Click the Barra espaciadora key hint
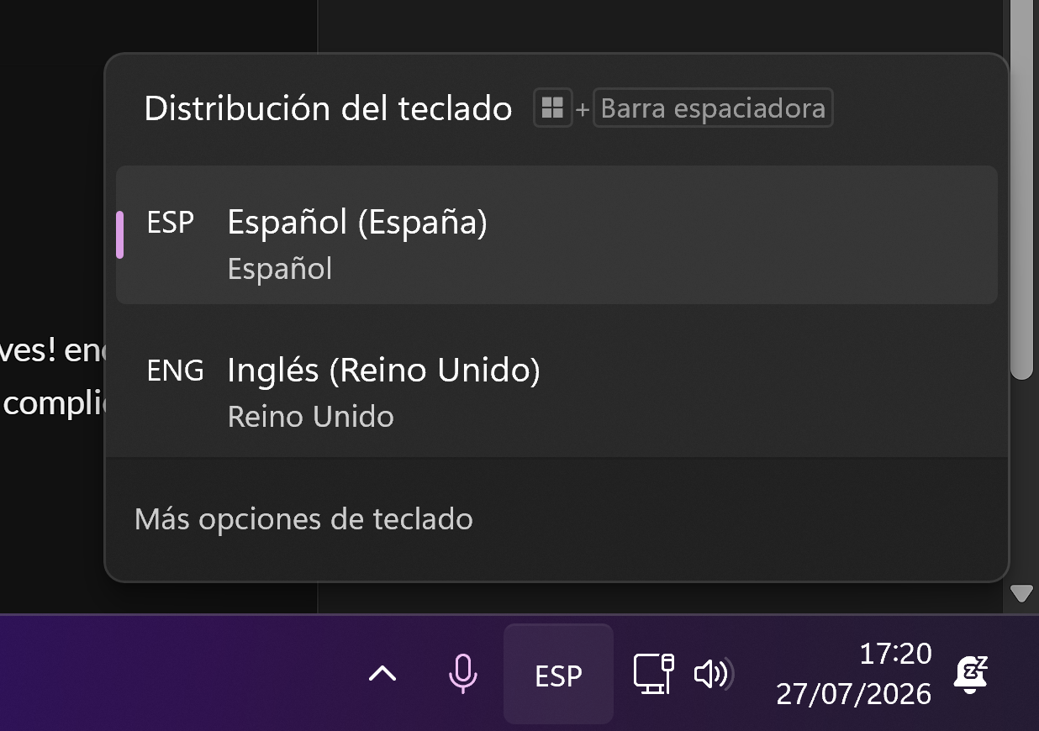Viewport: 1039px width, 731px height. click(x=713, y=108)
